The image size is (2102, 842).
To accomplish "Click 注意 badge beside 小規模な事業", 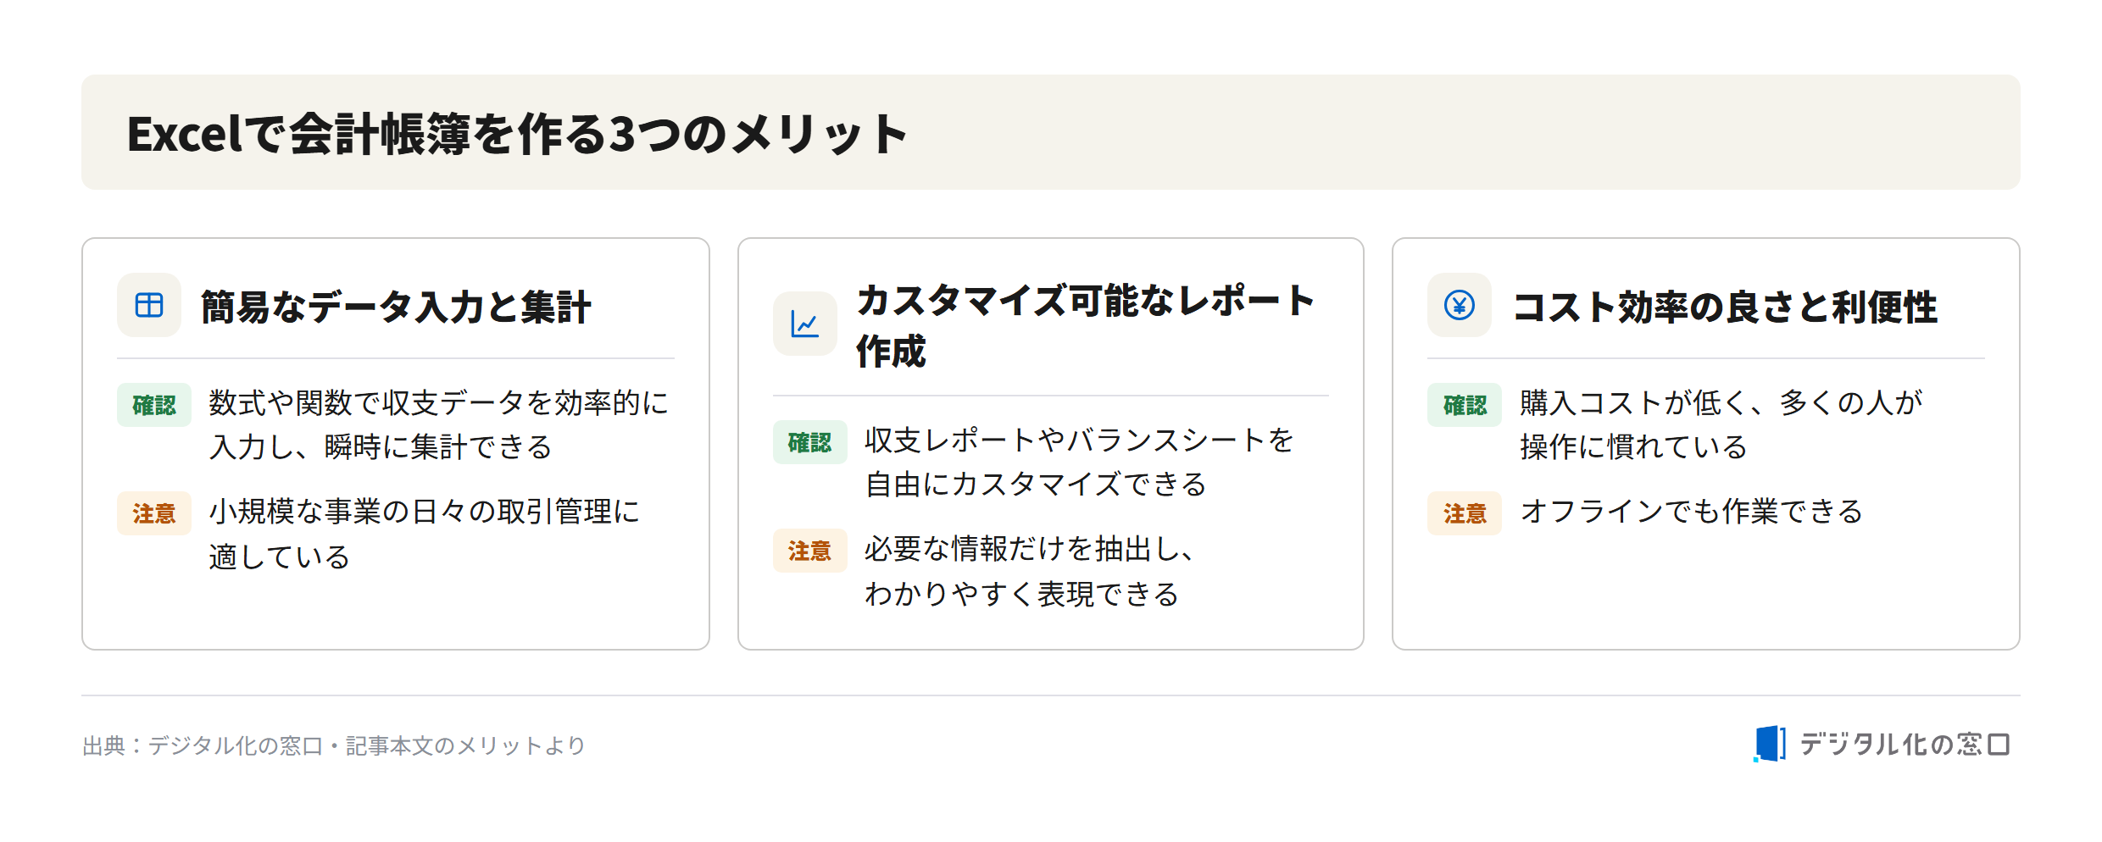I will pyautogui.click(x=154, y=513).
